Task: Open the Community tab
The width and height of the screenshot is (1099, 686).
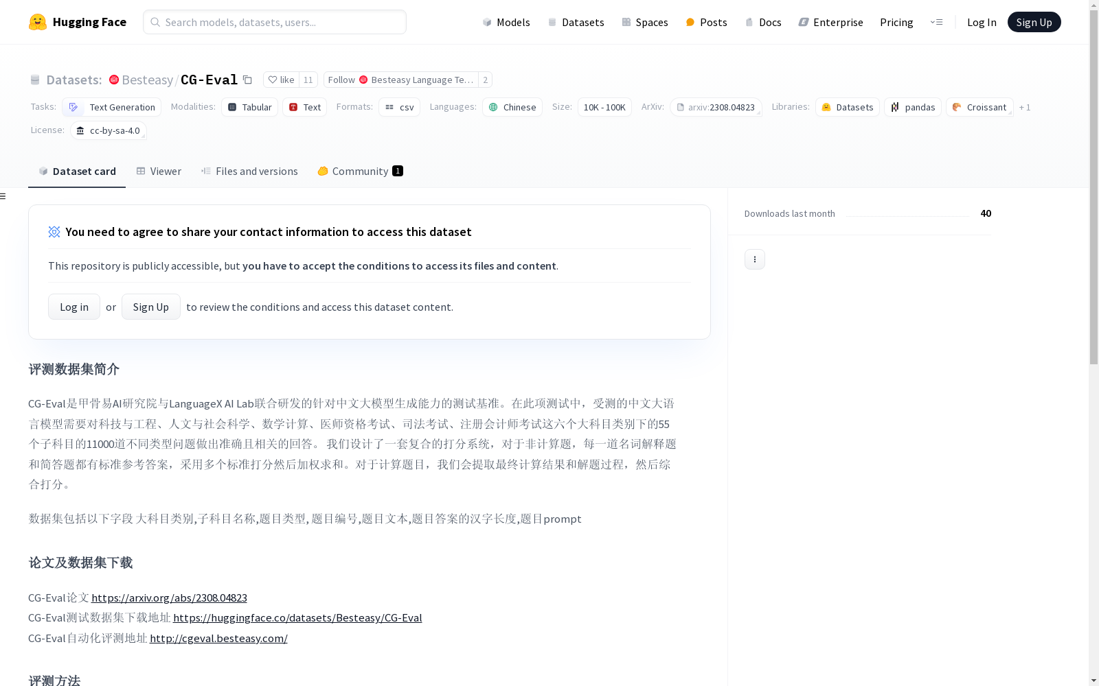Action: [360, 171]
